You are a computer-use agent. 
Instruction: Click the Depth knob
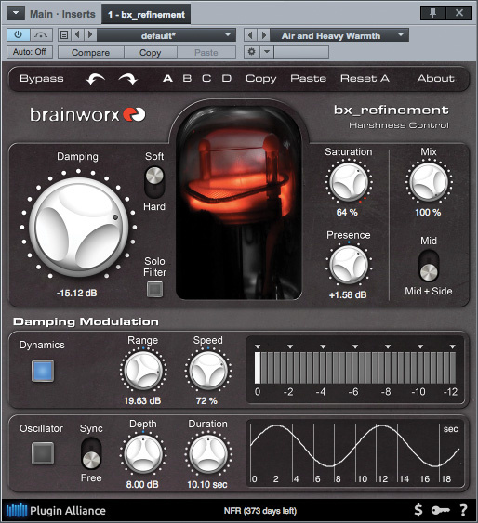coord(143,454)
